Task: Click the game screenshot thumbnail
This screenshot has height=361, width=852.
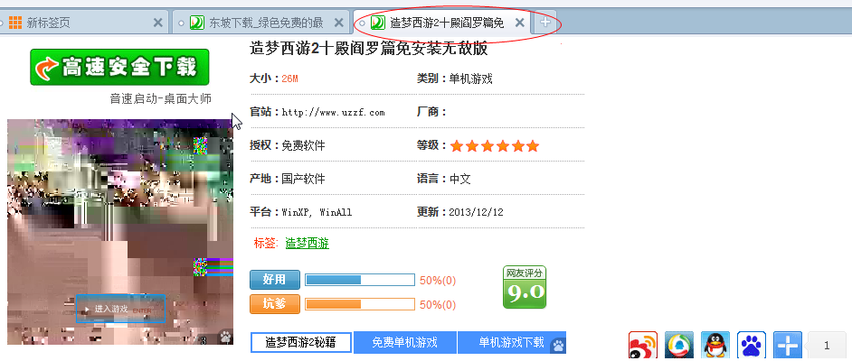Action: tap(120, 232)
